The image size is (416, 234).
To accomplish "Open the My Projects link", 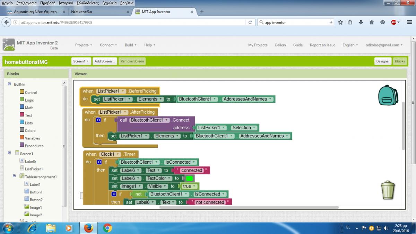I will click(258, 45).
